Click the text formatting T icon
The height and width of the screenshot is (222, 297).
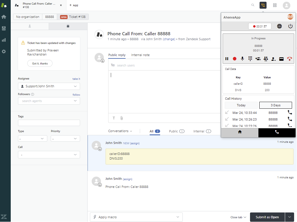coord(114,118)
